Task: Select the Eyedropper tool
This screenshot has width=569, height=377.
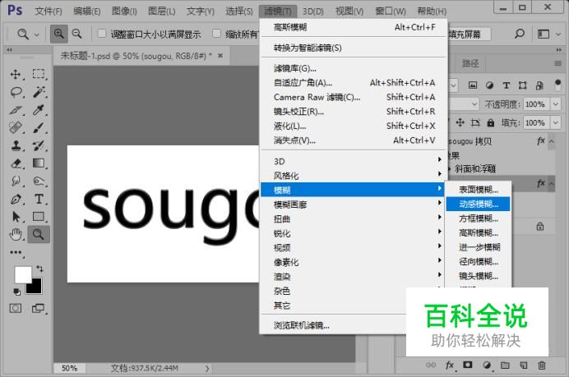Action: (x=39, y=110)
